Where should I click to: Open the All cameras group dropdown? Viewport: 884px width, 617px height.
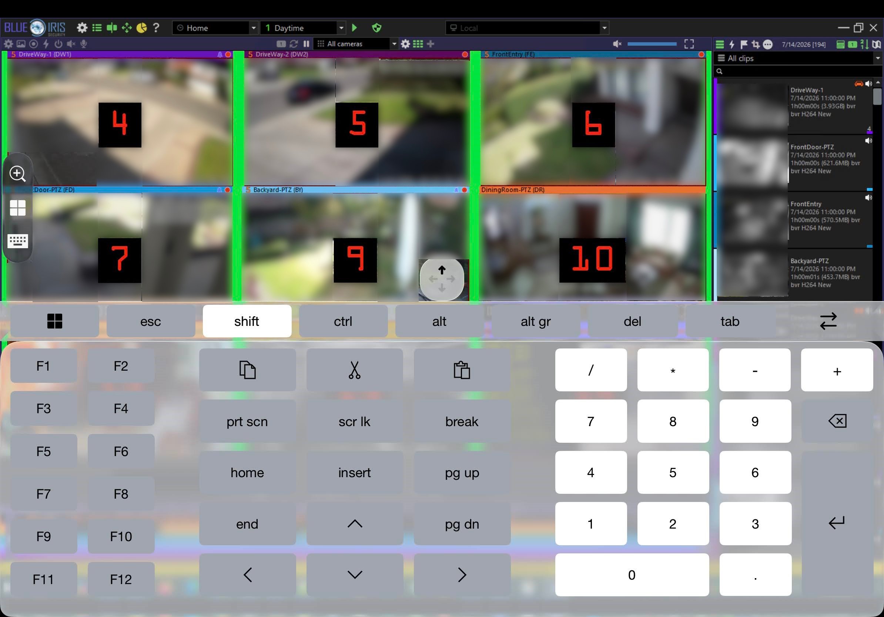pos(394,44)
